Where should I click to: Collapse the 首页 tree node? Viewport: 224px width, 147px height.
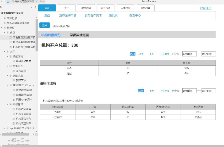4,32
